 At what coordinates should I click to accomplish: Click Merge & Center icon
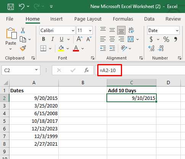pyautogui.click(x=131, y=39)
